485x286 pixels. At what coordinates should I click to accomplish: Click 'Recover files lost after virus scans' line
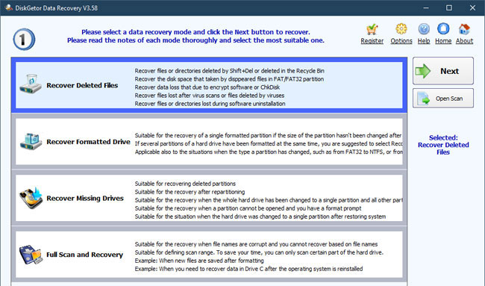(x=210, y=96)
